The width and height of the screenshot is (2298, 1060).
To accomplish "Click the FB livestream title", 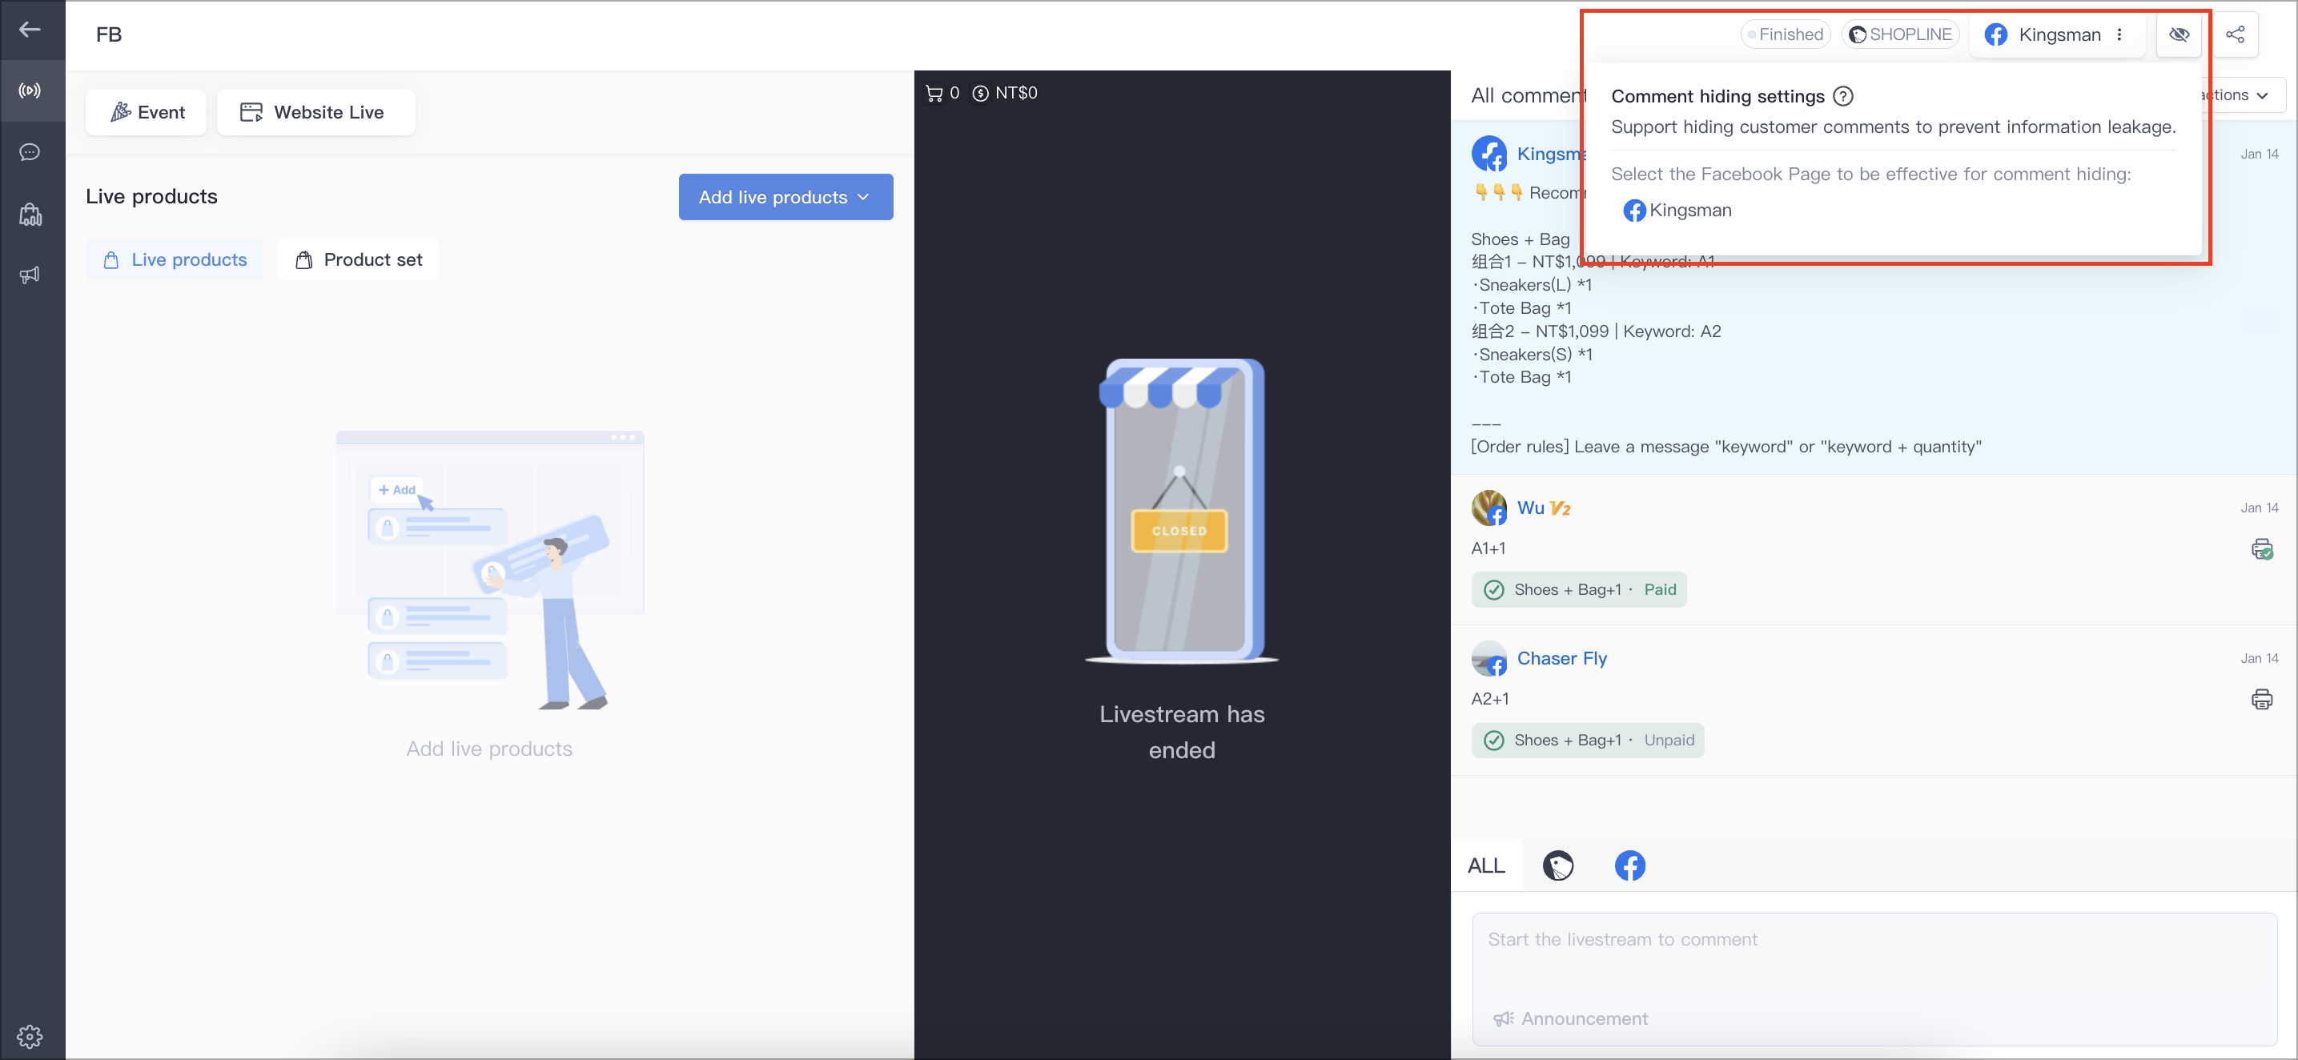I will click(x=109, y=34).
